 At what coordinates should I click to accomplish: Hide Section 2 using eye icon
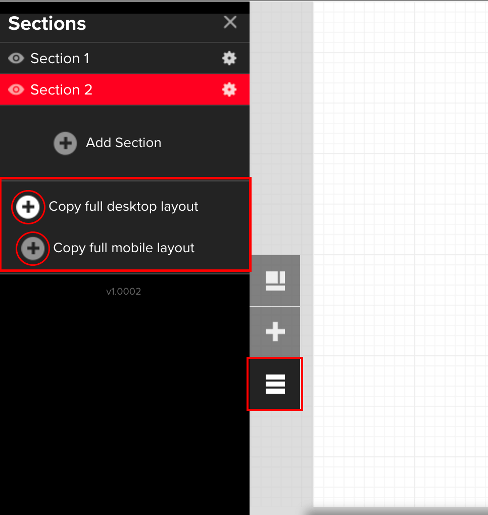[x=16, y=90]
